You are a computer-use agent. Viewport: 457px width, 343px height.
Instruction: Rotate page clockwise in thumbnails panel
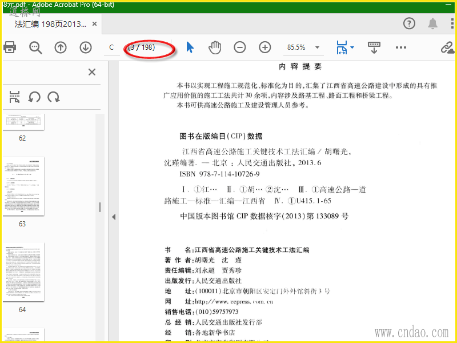click(x=54, y=97)
